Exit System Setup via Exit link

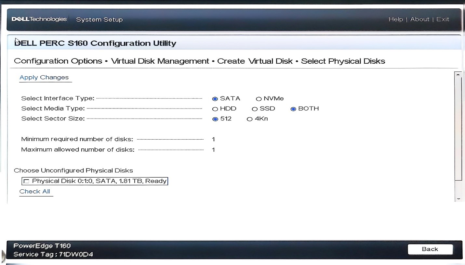(443, 19)
